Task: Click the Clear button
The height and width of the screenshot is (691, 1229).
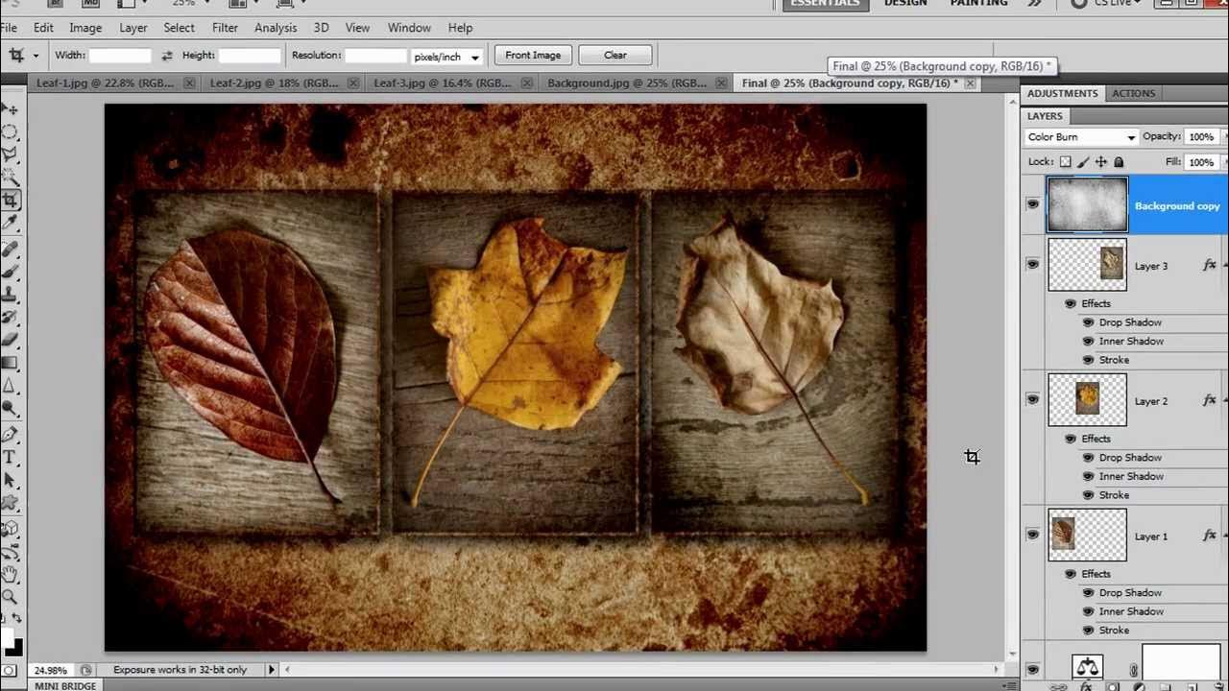Action: click(615, 55)
